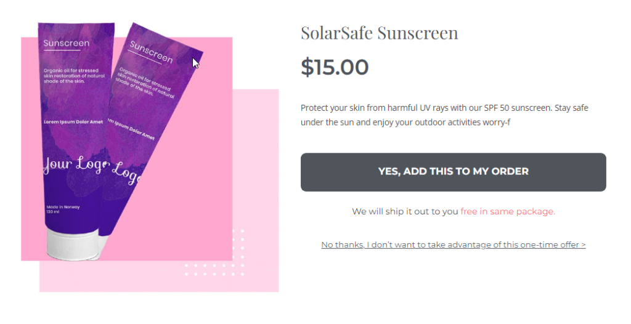Viewport: 631px width, 324px height.
Task: Click the SPF 50 product description paragraph
Action: pyautogui.click(x=444, y=115)
